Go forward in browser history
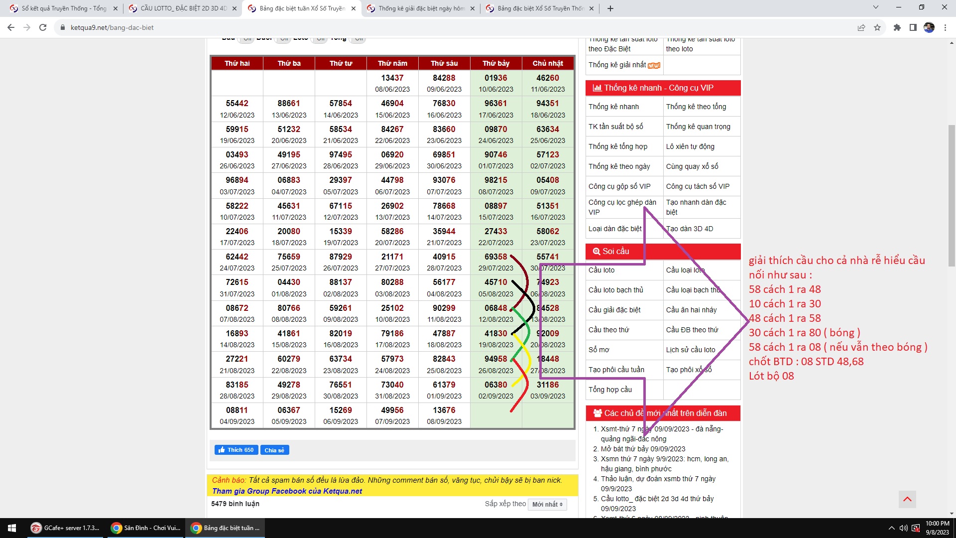 27,27
